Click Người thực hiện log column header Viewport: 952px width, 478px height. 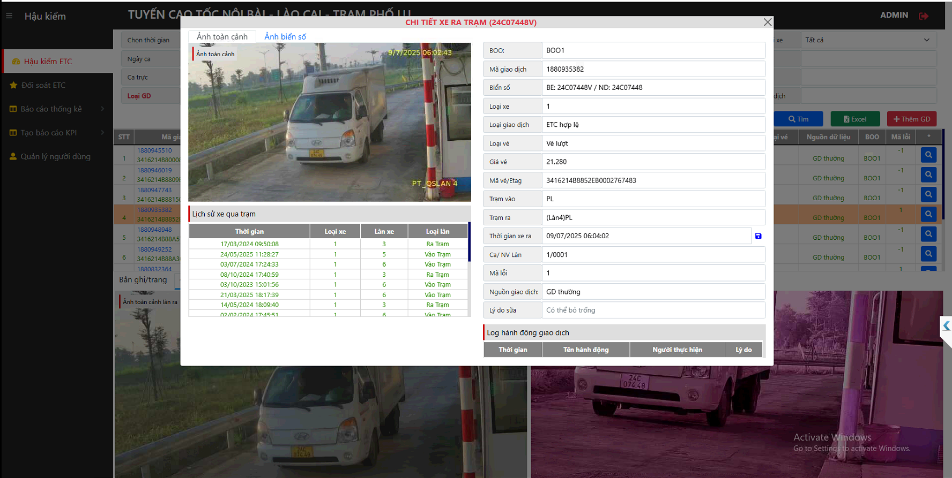(677, 350)
